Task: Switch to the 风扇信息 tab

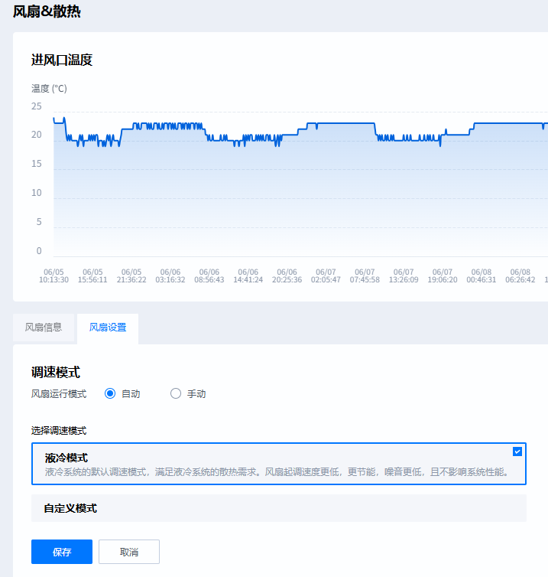Action: (x=44, y=328)
